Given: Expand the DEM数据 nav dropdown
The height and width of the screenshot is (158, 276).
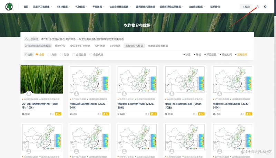Looking at the screenshot, I should pos(63,7).
